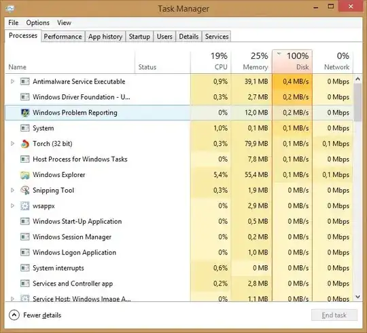
Task: Open the File menu
Action: tap(14, 22)
